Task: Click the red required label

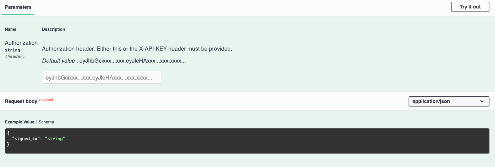Action: 46,100
